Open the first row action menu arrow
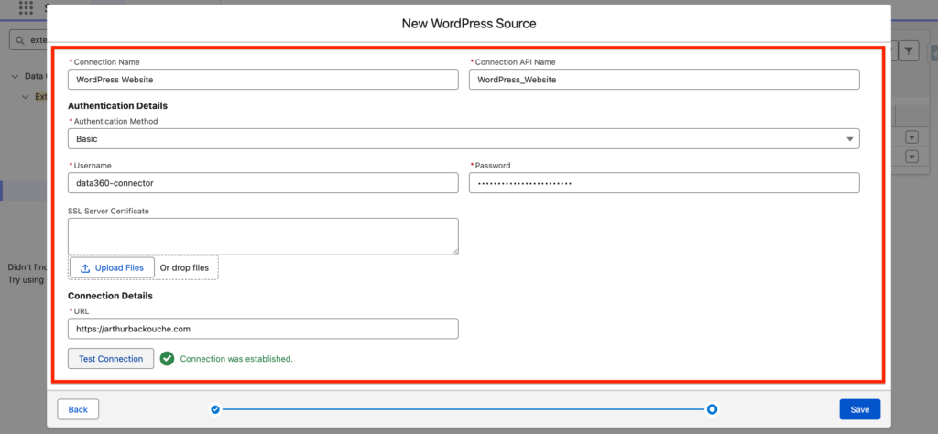This screenshot has width=938, height=434. pos(911,136)
